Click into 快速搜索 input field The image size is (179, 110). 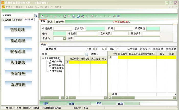coord(23,16)
